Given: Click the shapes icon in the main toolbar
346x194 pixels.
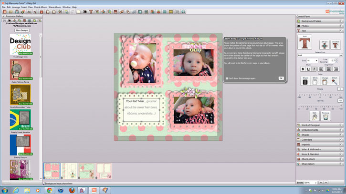Looking at the screenshot, I should coord(109,12).
